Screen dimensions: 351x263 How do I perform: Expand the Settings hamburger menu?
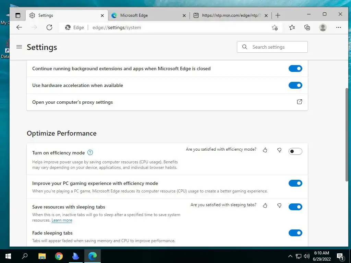coord(19,47)
